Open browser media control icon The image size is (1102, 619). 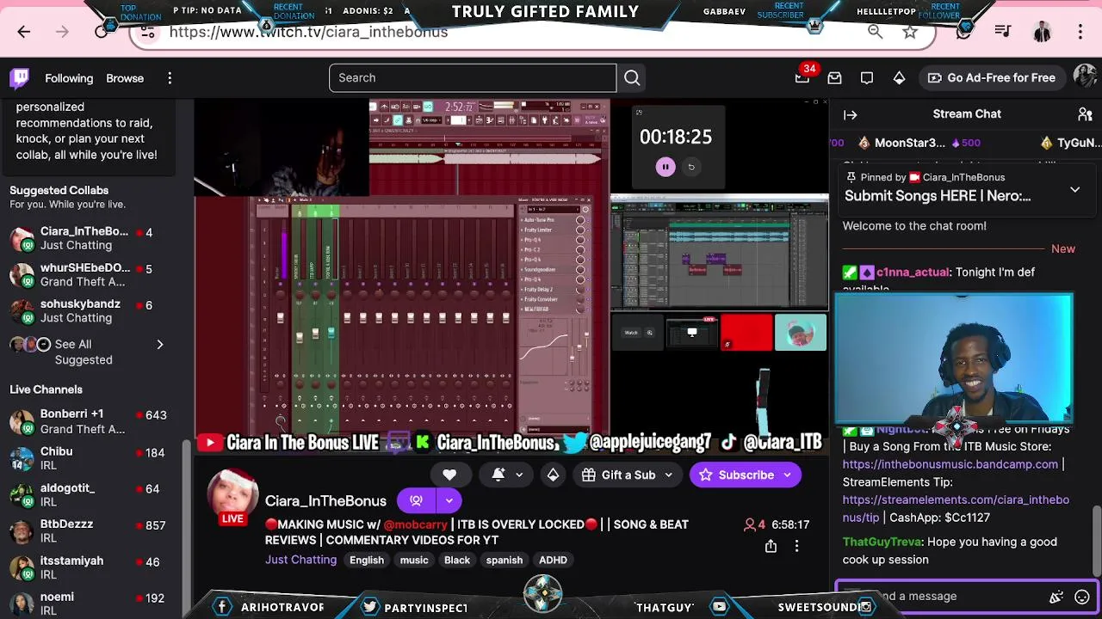click(x=1003, y=32)
